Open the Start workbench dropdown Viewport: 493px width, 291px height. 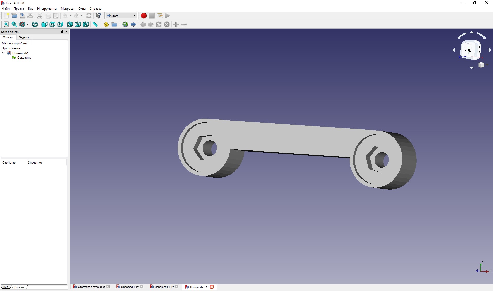click(x=121, y=16)
